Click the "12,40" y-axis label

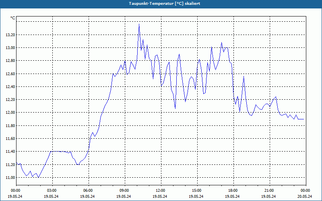[x=10, y=87]
